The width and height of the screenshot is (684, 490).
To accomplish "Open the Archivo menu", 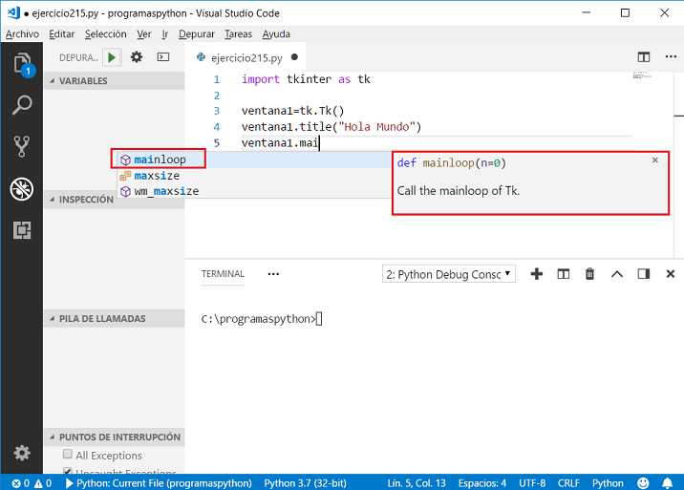I will 22,34.
